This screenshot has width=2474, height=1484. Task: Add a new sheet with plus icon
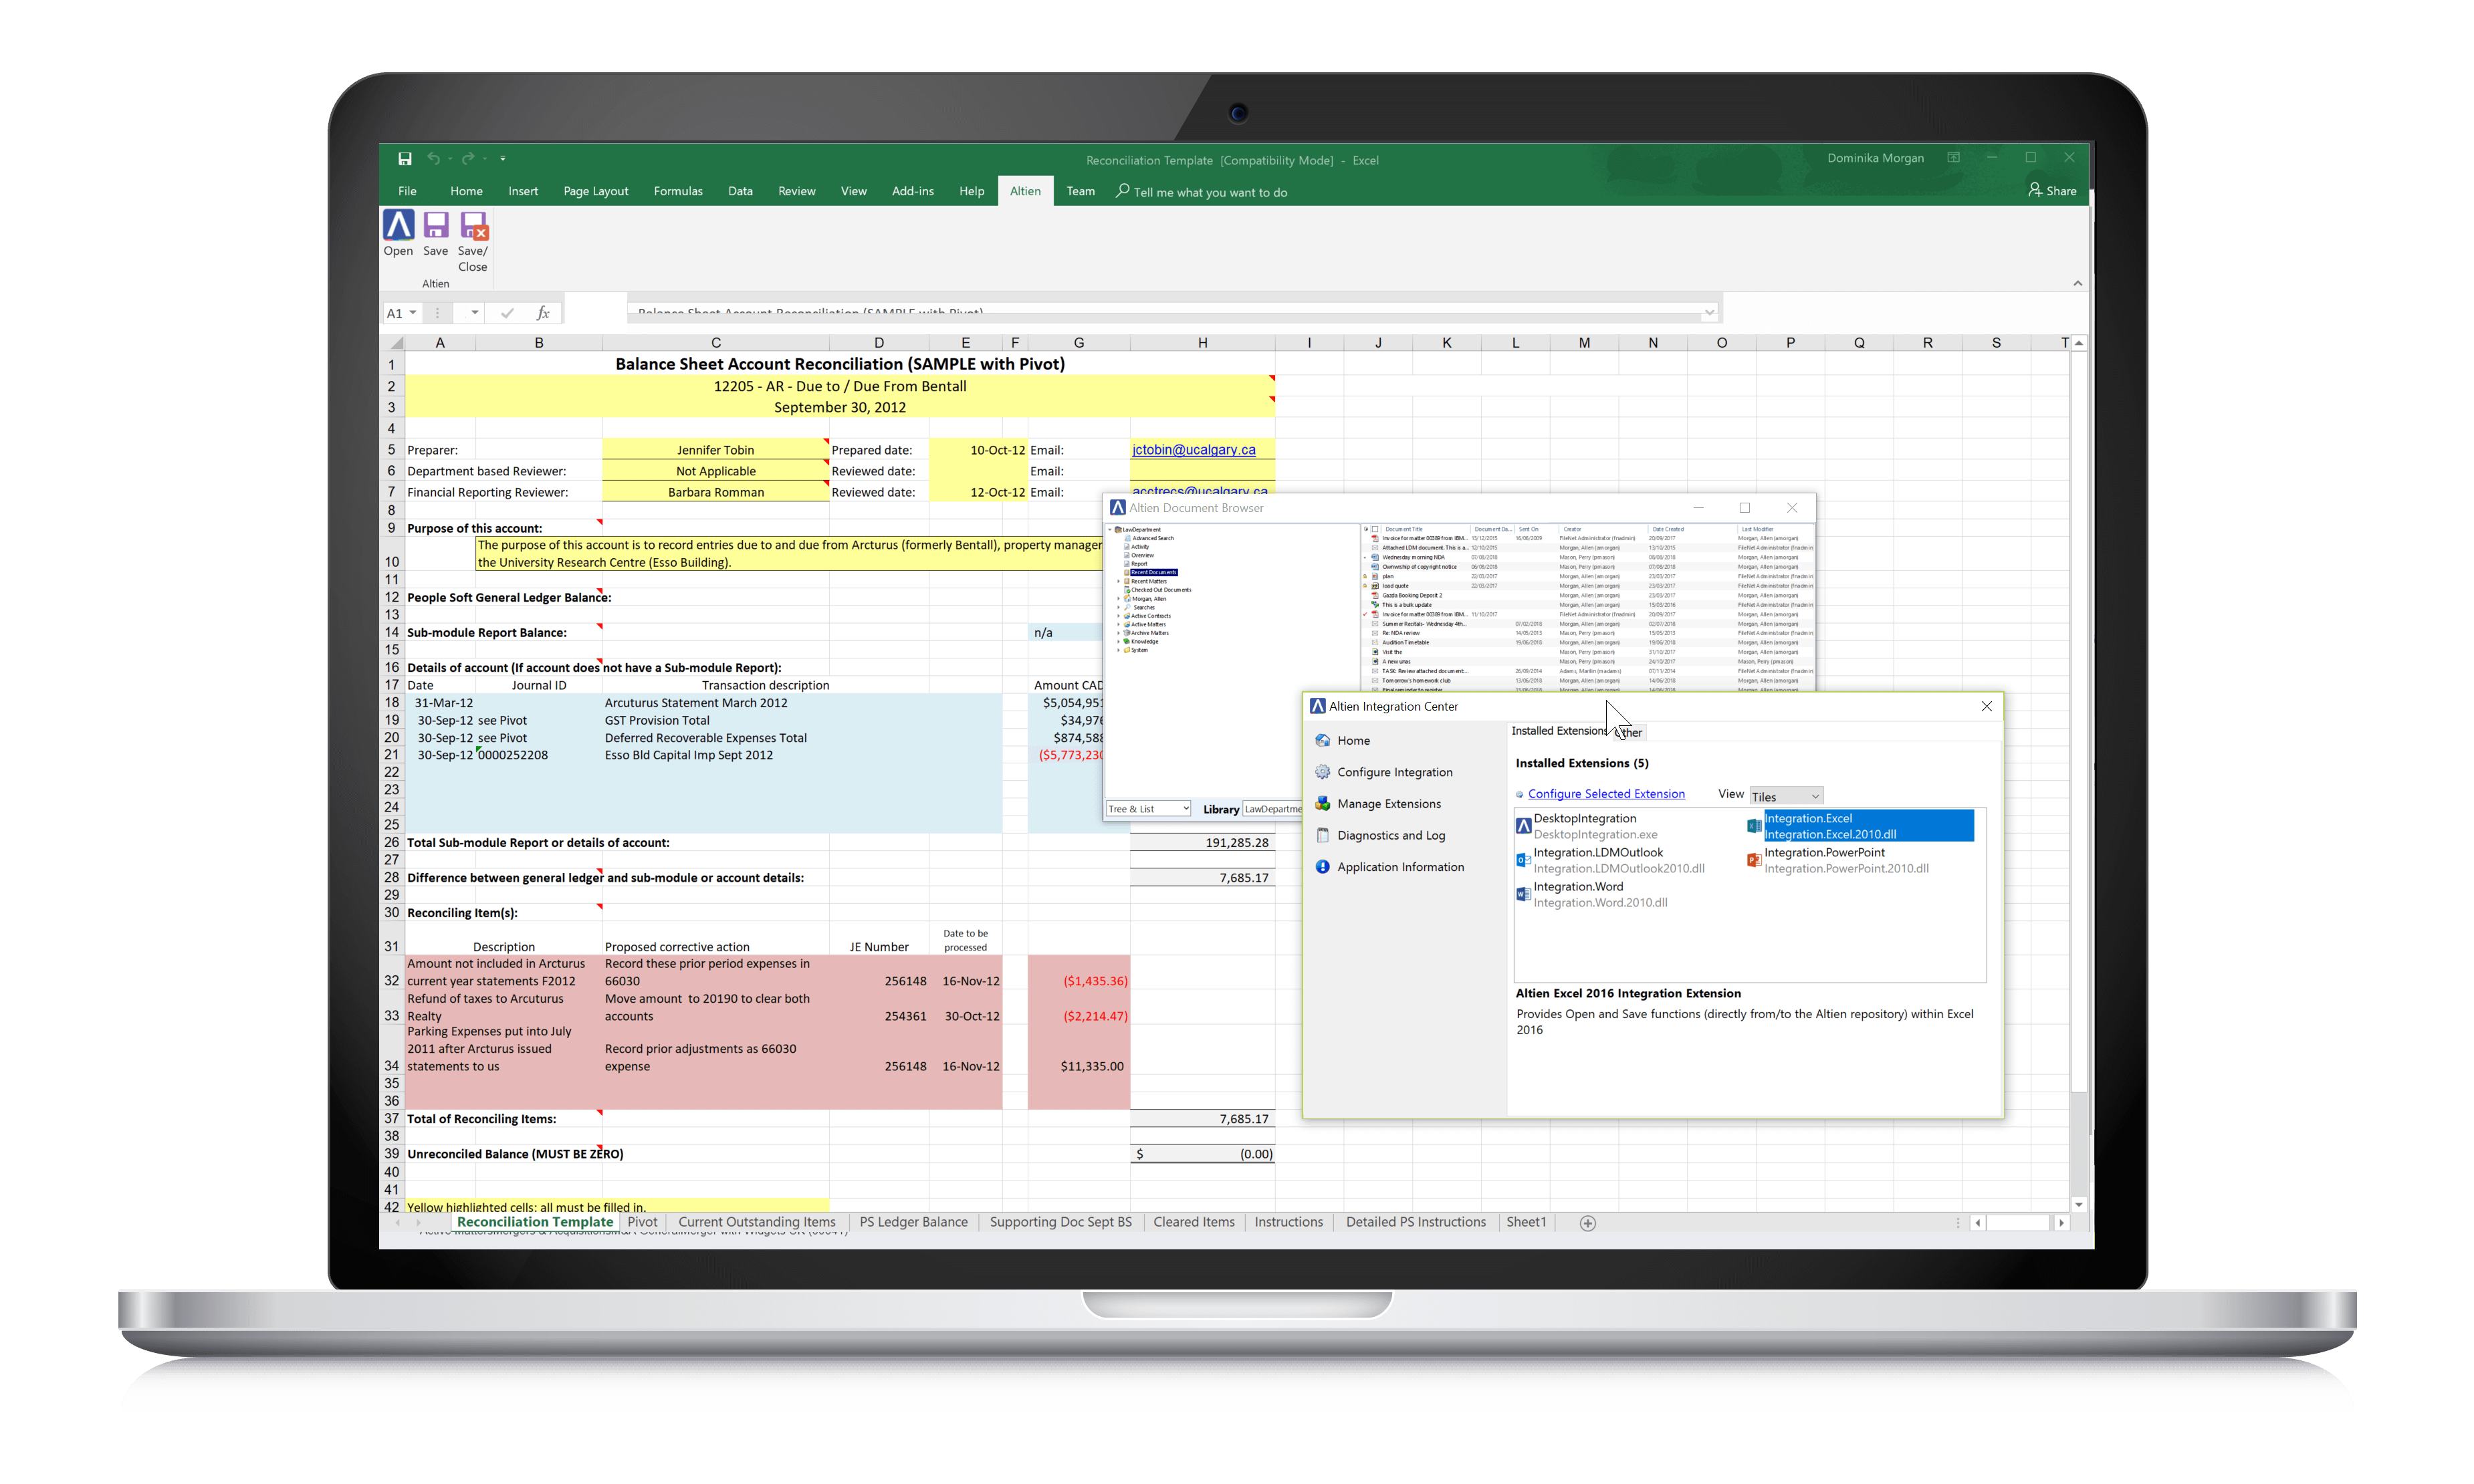click(x=1587, y=1223)
